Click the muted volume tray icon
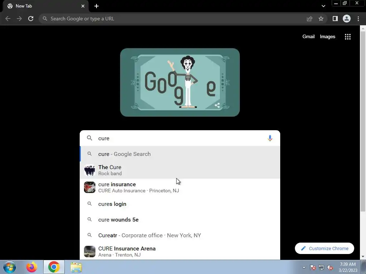Image resolution: width=366 pixels, height=274 pixels. 330,267
